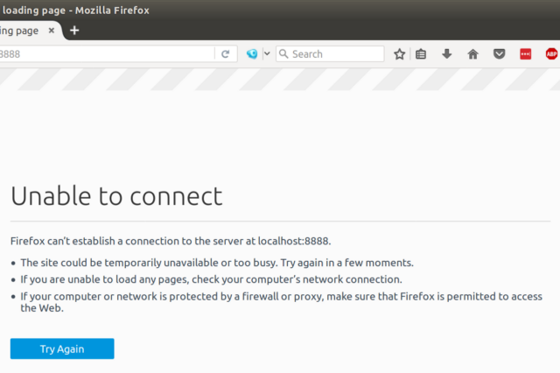Go to the Firefox Home page icon

tap(472, 54)
